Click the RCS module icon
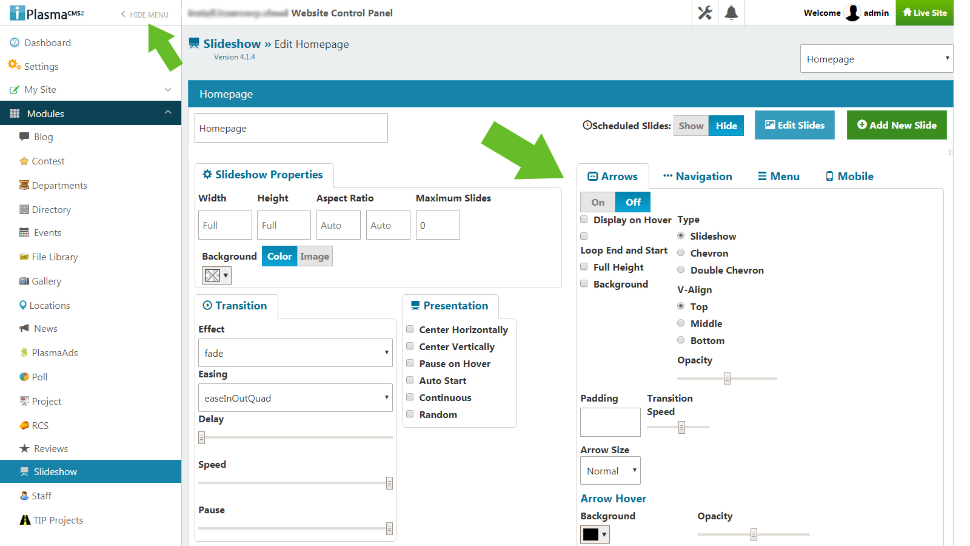This screenshot has width=970, height=546. [24, 425]
